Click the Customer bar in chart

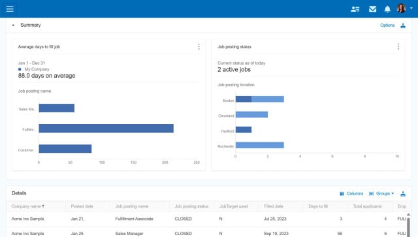(x=65, y=148)
